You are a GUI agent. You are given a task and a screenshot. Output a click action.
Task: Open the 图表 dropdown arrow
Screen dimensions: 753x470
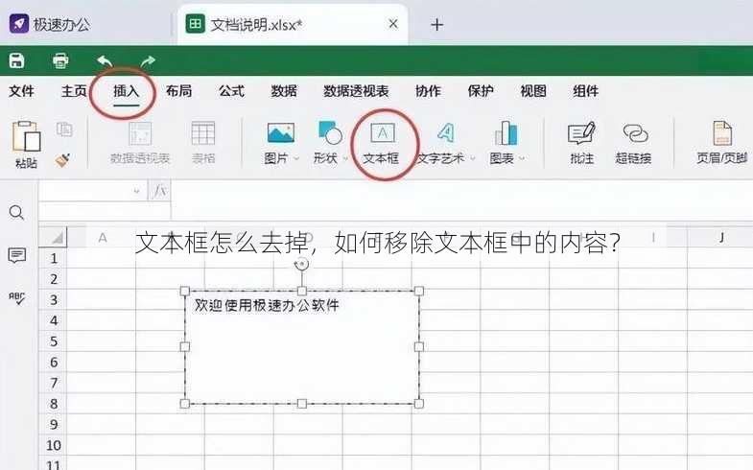coord(522,158)
